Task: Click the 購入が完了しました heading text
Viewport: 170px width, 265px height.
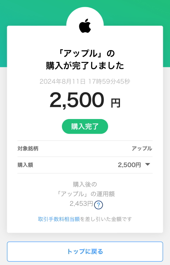Action: (85, 66)
